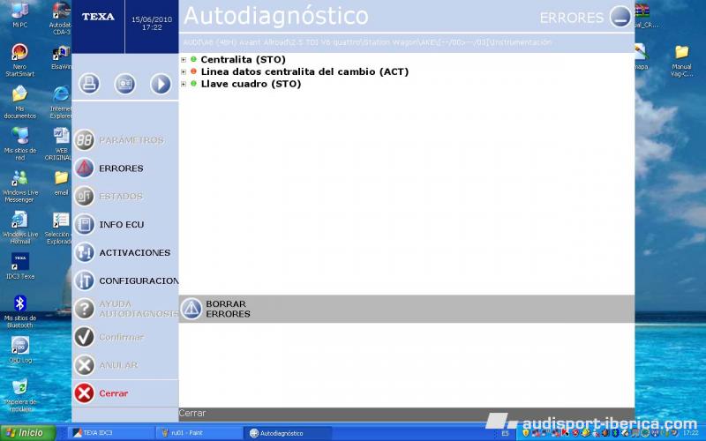
Task: Open the ERRORES menu label
Action: [x=121, y=168]
